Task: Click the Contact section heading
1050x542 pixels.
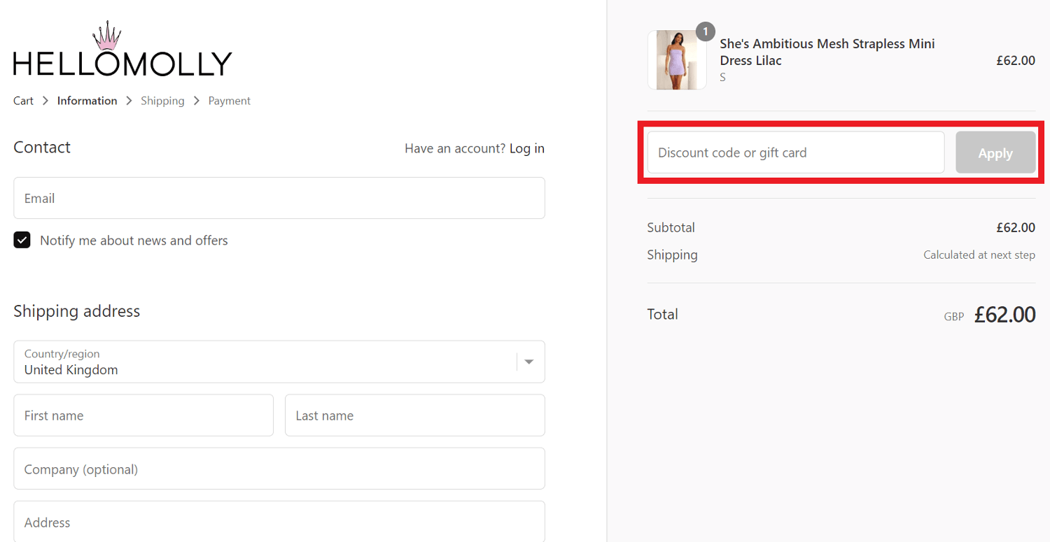Action: pyautogui.click(x=42, y=148)
